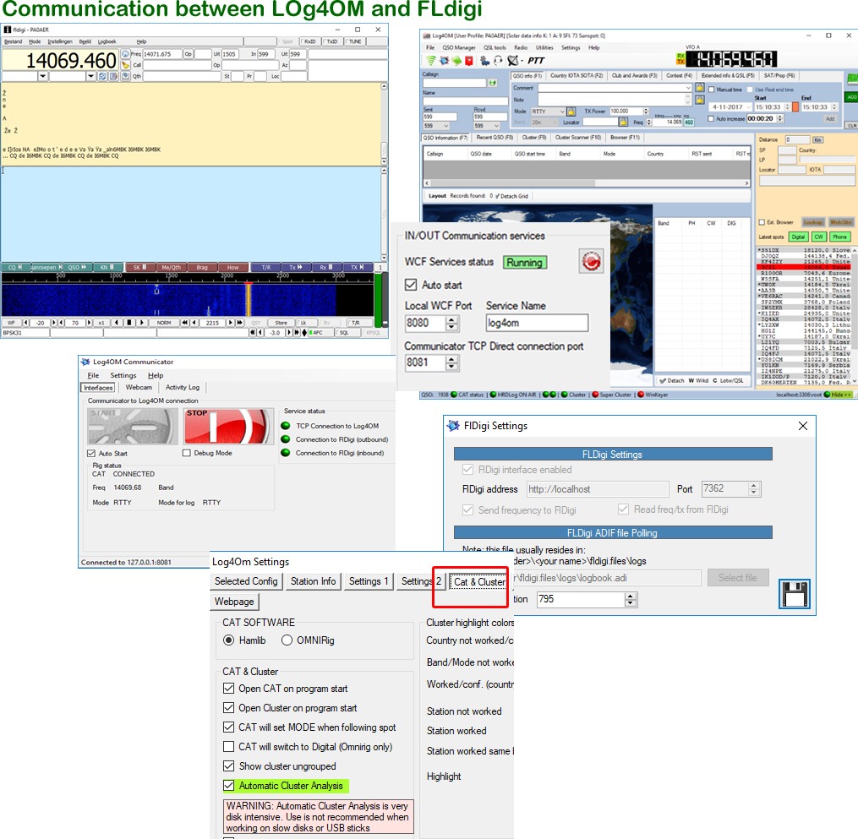Adjust the FlDigi Port 7362 spinner
Image resolution: width=858 pixels, height=839 pixels.
tap(754, 489)
